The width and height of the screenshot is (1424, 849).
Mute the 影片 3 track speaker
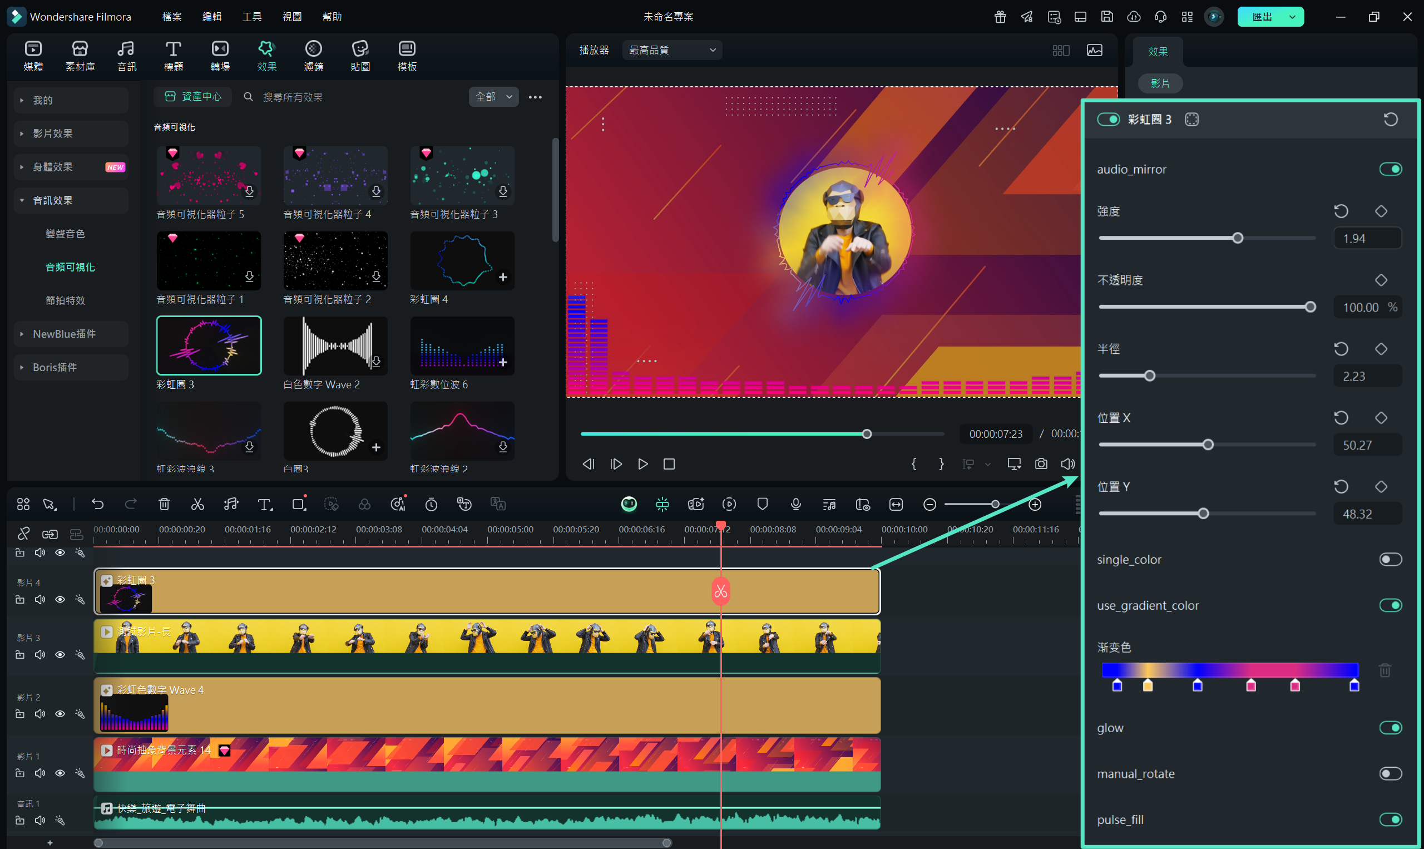tap(40, 654)
